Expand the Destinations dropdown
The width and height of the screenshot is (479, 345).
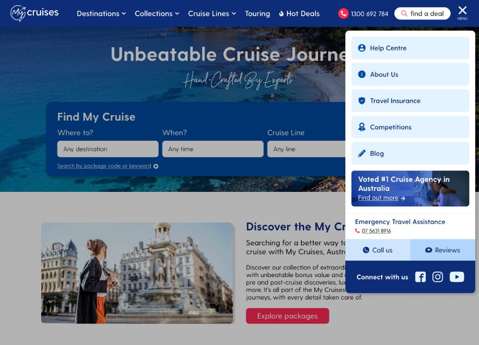(101, 14)
